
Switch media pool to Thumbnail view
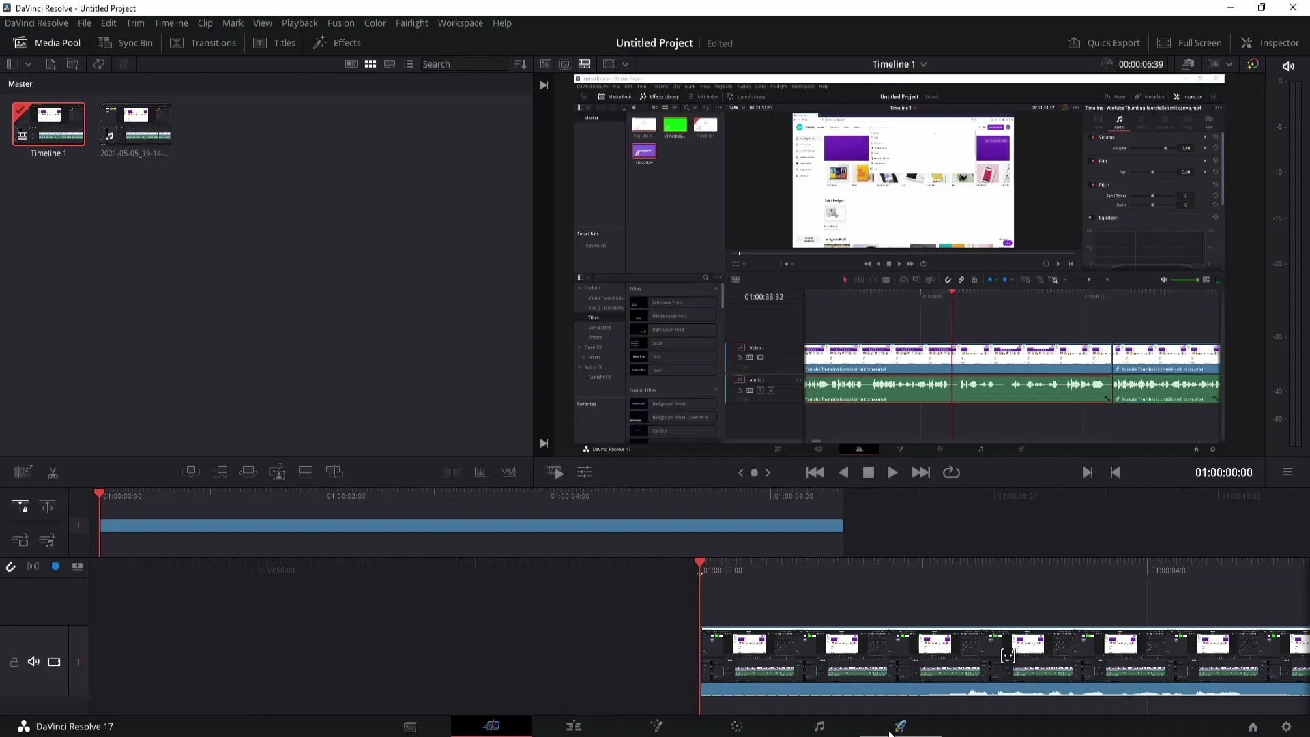(370, 64)
